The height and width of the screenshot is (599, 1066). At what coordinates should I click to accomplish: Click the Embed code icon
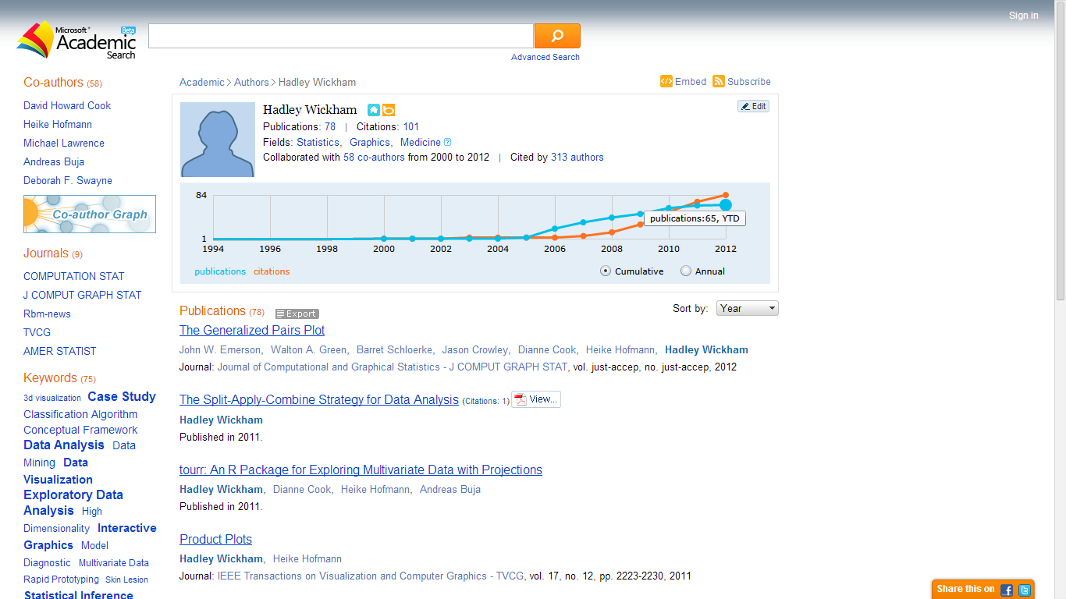666,81
